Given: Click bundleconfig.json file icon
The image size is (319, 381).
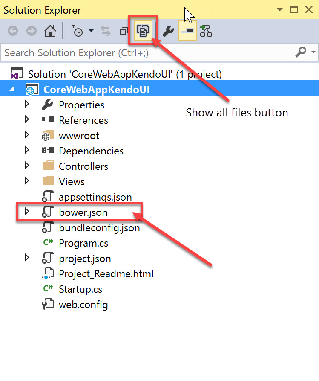Looking at the screenshot, I should pos(48,227).
